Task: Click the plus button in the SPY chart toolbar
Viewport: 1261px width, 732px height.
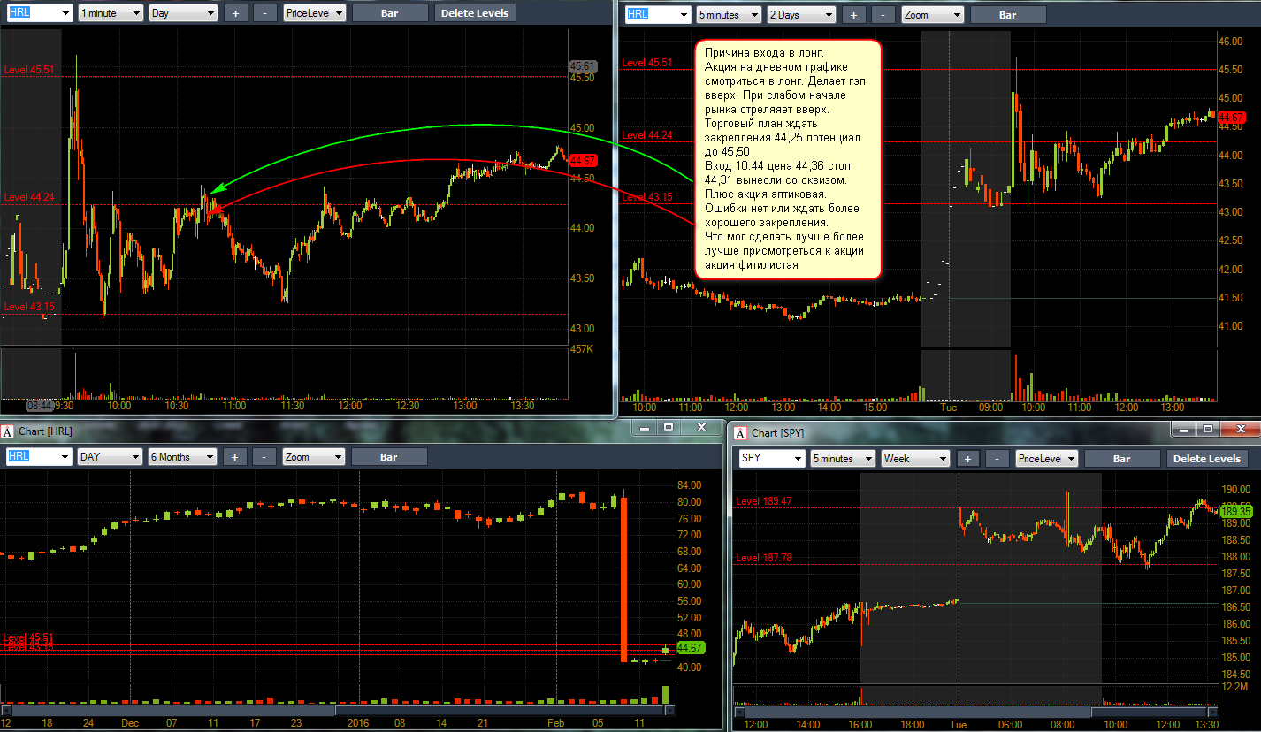Action: (968, 459)
